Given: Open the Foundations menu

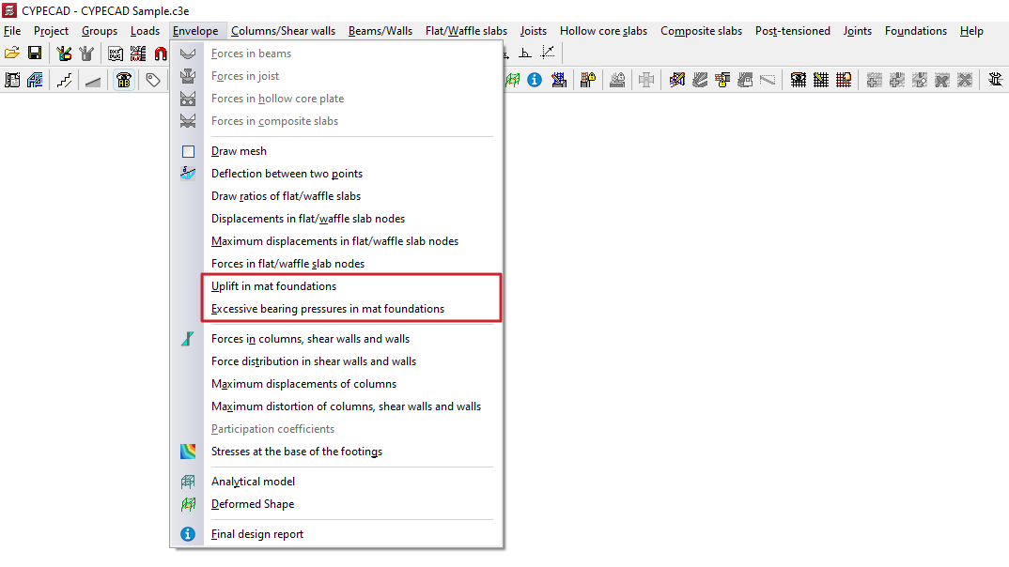Looking at the screenshot, I should click(916, 31).
